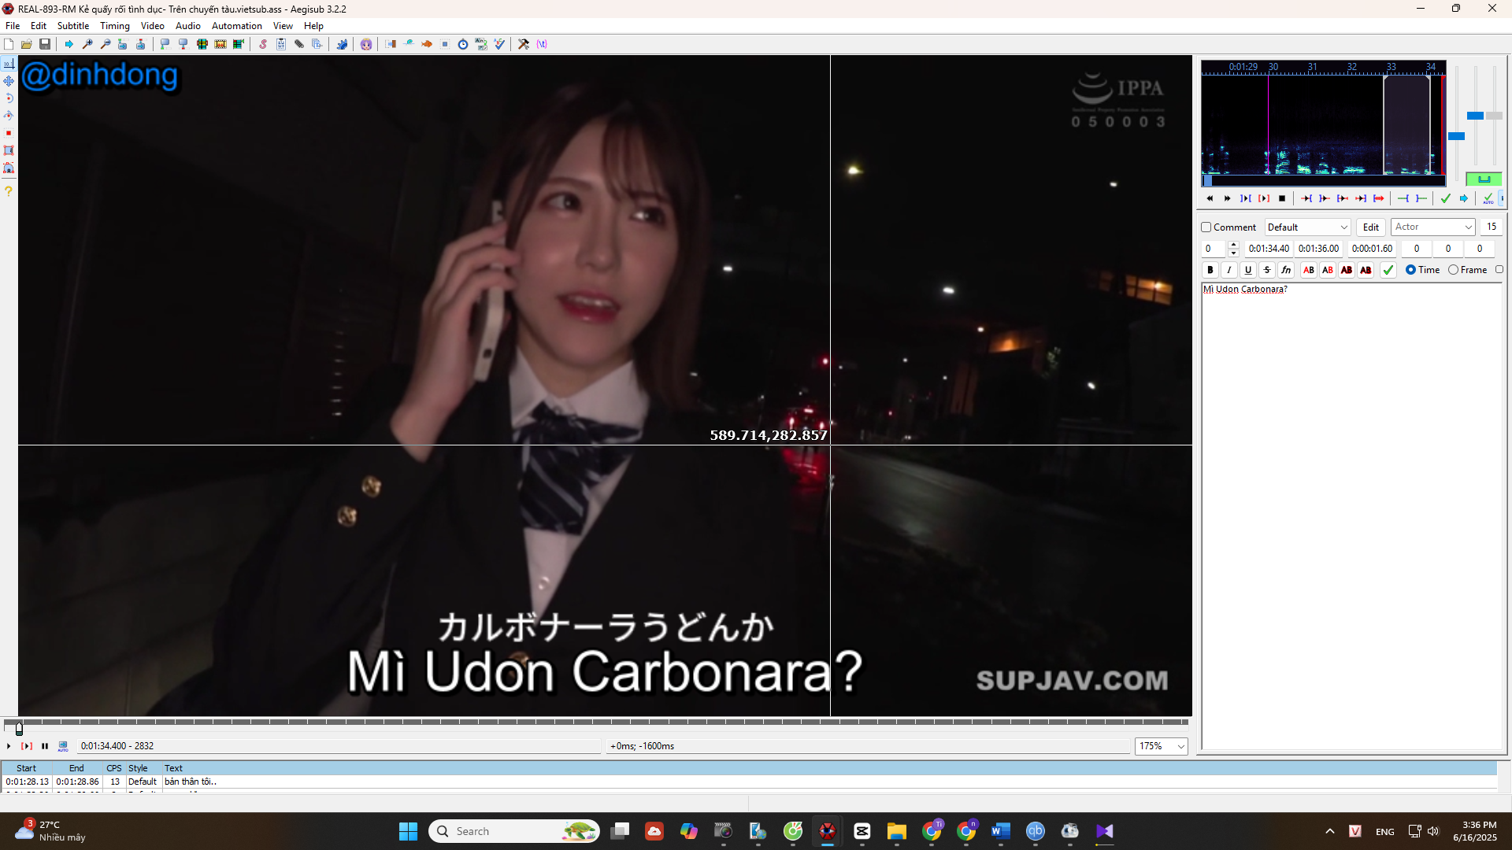This screenshot has height=850, width=1512.
Task: Click the Save Subtitles toolbar icon
Action: point(45,44)
